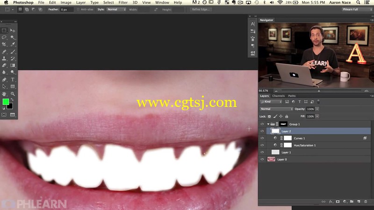Select the Blur tool
374x210 pixels.
click(x=4, y=72)
